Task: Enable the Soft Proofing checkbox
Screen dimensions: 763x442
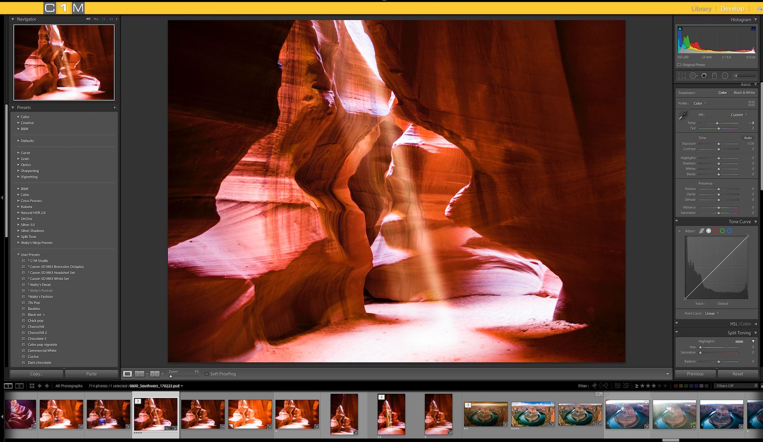Action: pyautogui.click(x=207, y=374)
